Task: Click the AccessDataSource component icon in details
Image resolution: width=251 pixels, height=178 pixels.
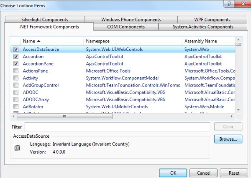Action: 17,148
